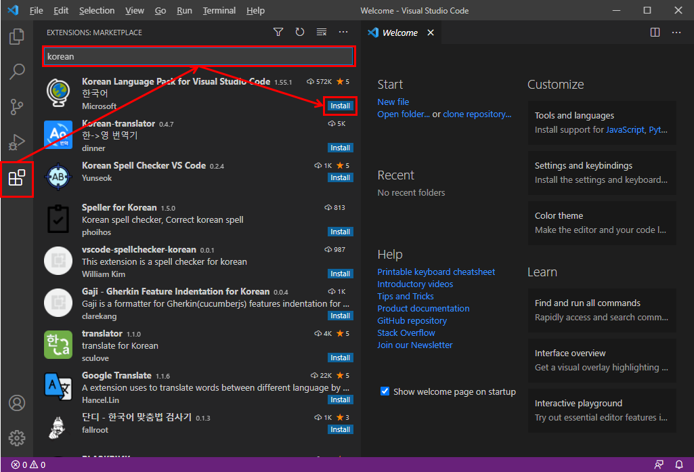The width and height of the screenshot is (694, 472).
Task: Open notifications bell in status bar
Action: 679,465
